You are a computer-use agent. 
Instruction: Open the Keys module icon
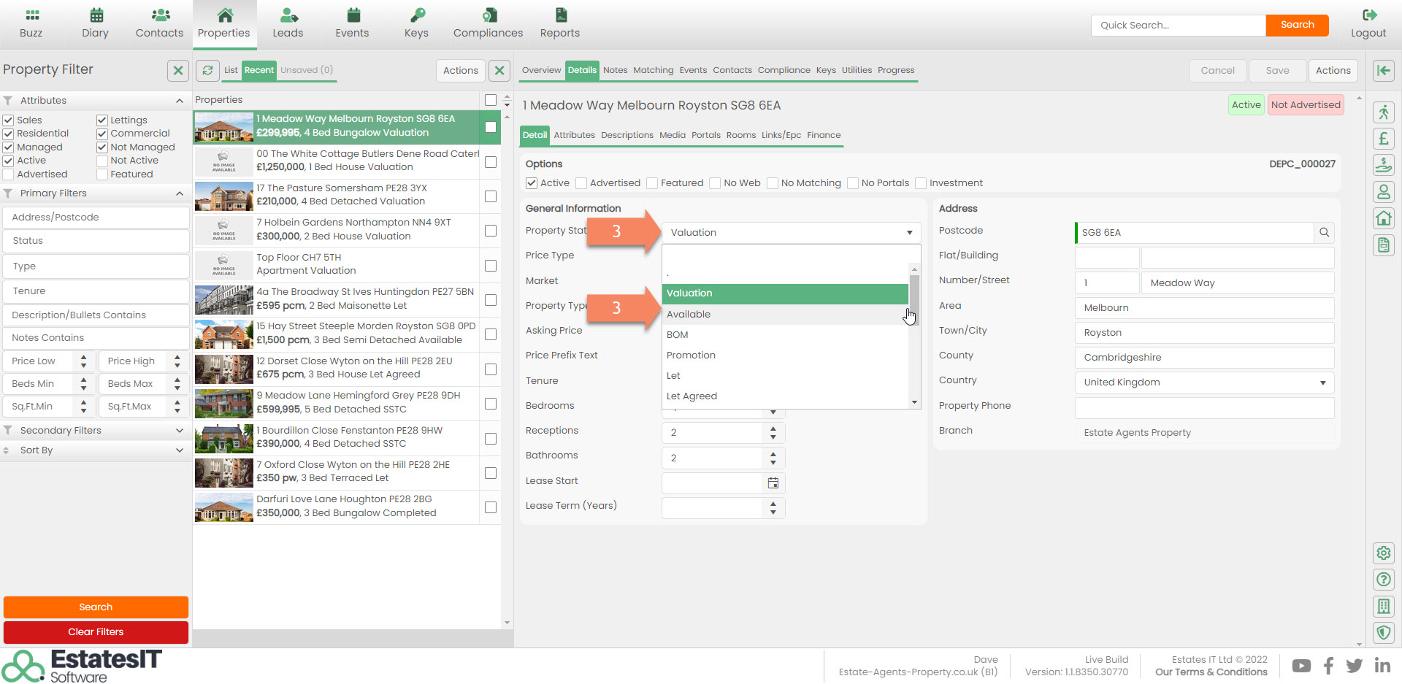[416, 15]
